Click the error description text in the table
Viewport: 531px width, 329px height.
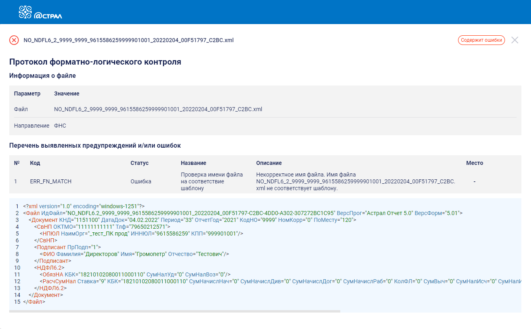(x=355, y=181)
